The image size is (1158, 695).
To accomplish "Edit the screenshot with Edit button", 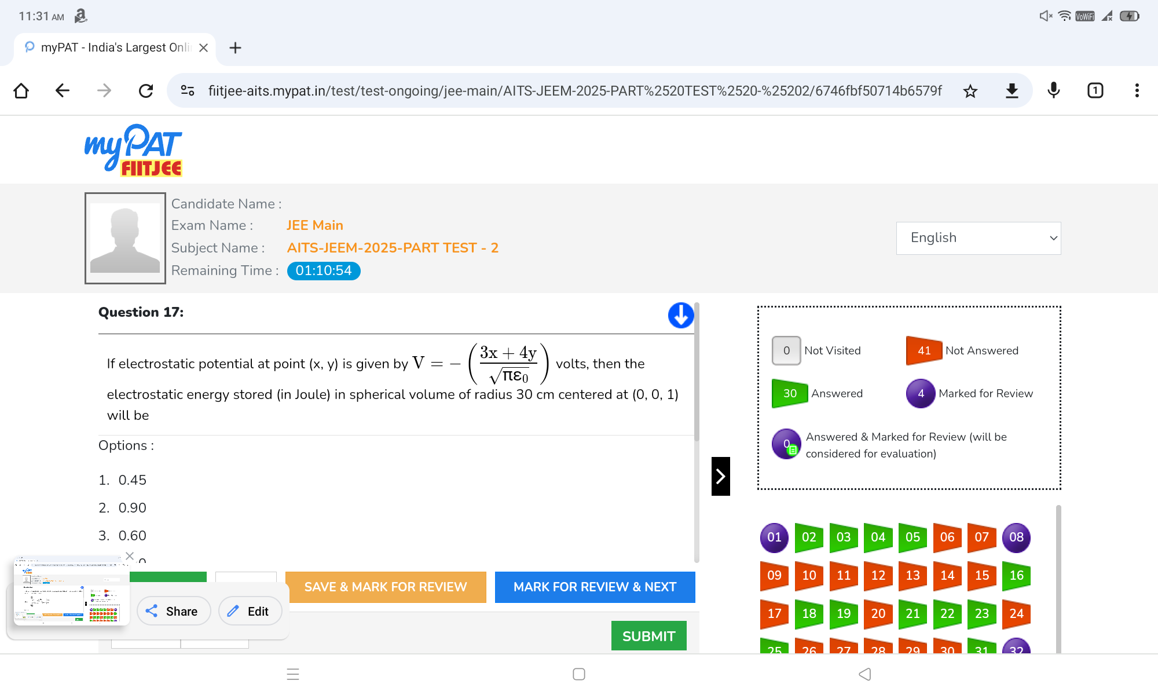I will (x=250, y=611).
